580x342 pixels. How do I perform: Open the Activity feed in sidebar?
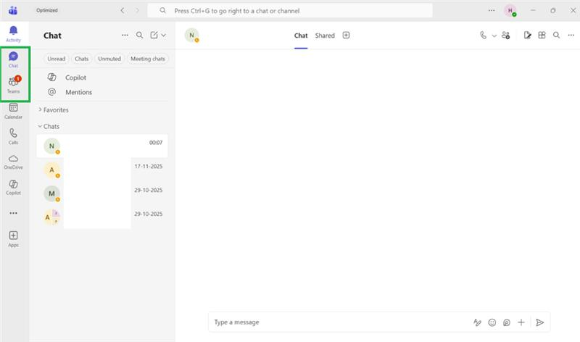click(x=13, y=34)
